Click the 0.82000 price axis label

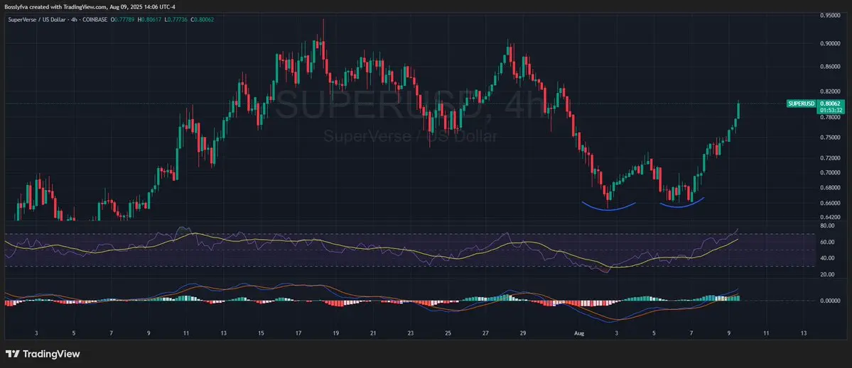(830, 91)
